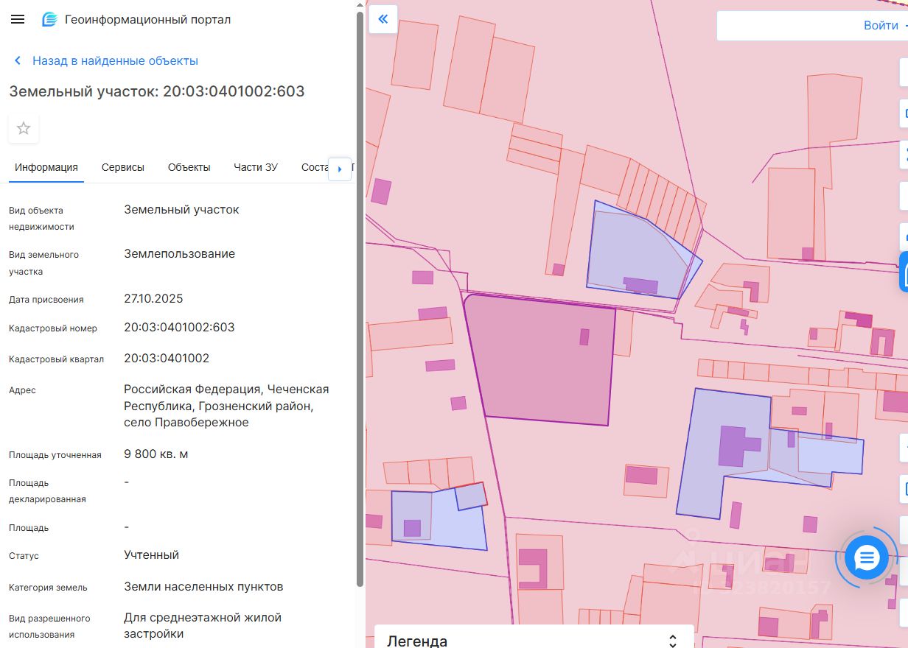The height and width of the screenshot is (648, 908).
Task: Click the status value Учтенный
Action: tap(151, 554)
